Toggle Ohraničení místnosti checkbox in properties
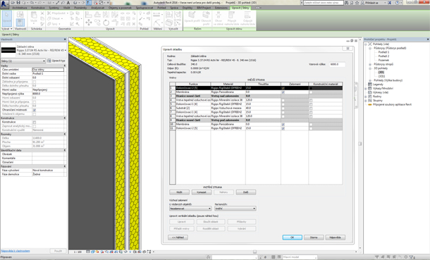This screenshot has width=430, height=260. [x=35, y=110]
